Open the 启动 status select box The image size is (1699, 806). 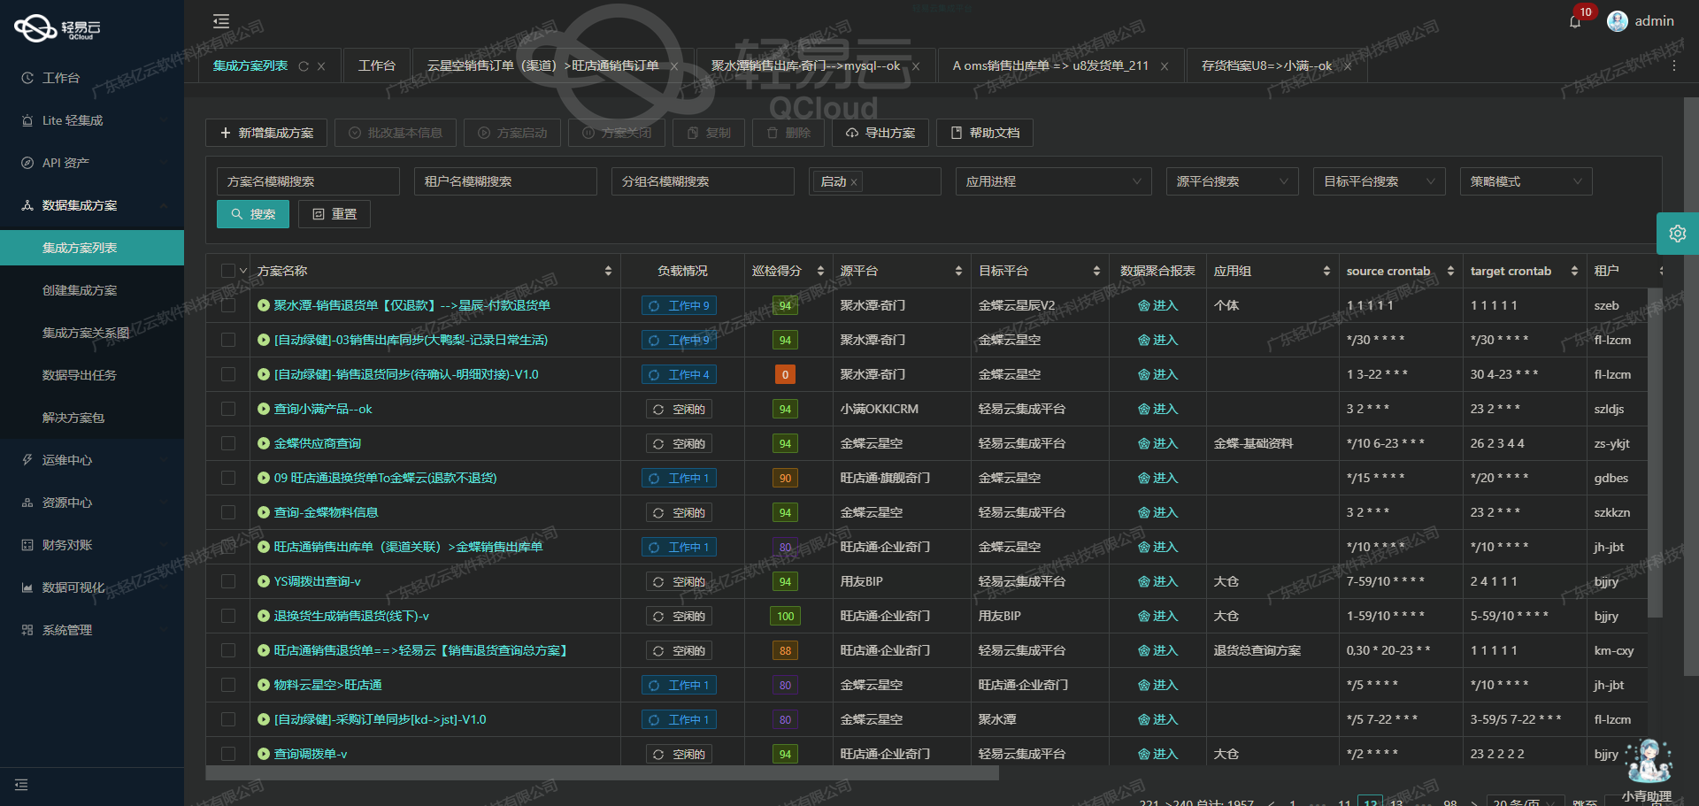tap(874, 181)
